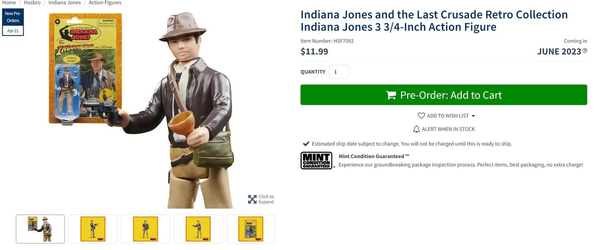The height and width of the screenshot is (250, 600).
Task: Click the heart wish list icon
Action: click(421, 116)
